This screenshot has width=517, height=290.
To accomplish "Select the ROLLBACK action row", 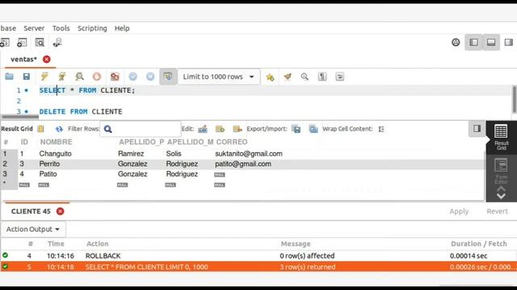I will pos(258,256).
